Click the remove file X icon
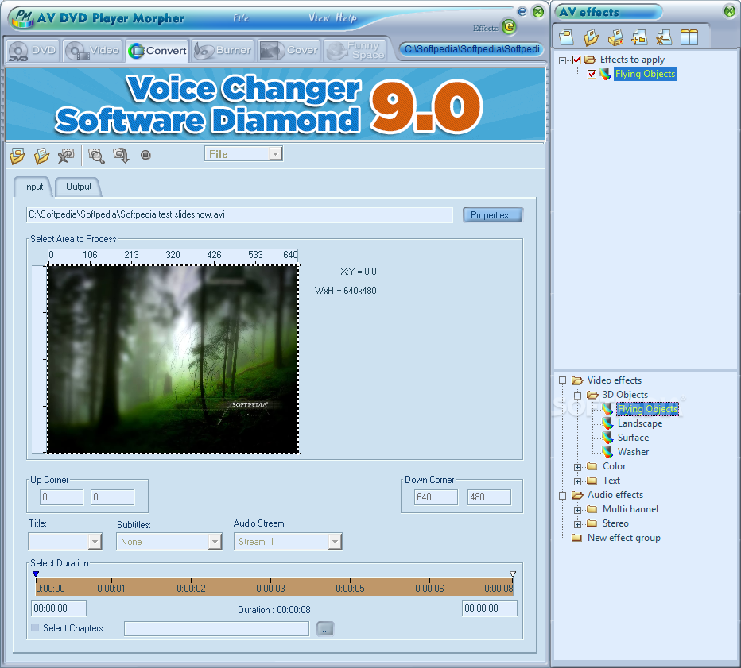Viewport: 741px width, 668px height. [66, 156]
